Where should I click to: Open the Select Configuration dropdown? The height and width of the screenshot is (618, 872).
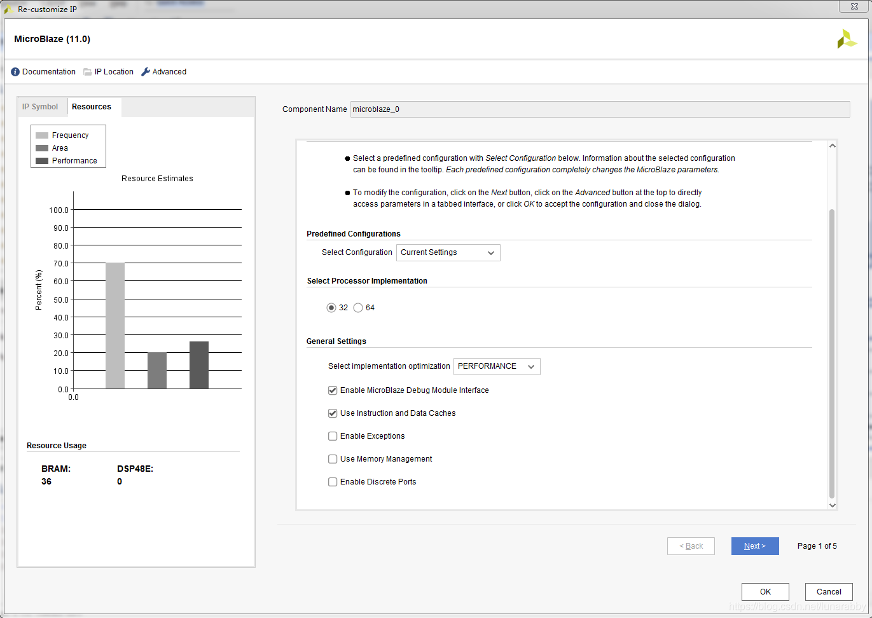(448, 252)
